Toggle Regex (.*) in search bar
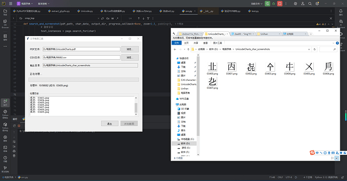This screenshot has width=347, height=181. (117, 19)
